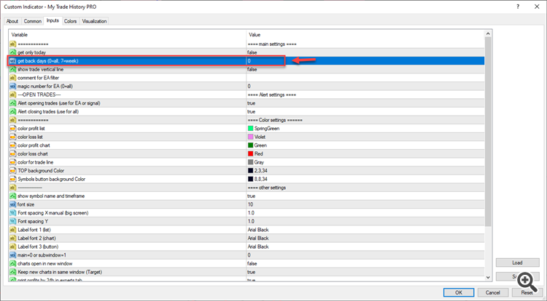Click the 'Variable' column header
Viewport: 547px width, 301px height.
(19, 35)
